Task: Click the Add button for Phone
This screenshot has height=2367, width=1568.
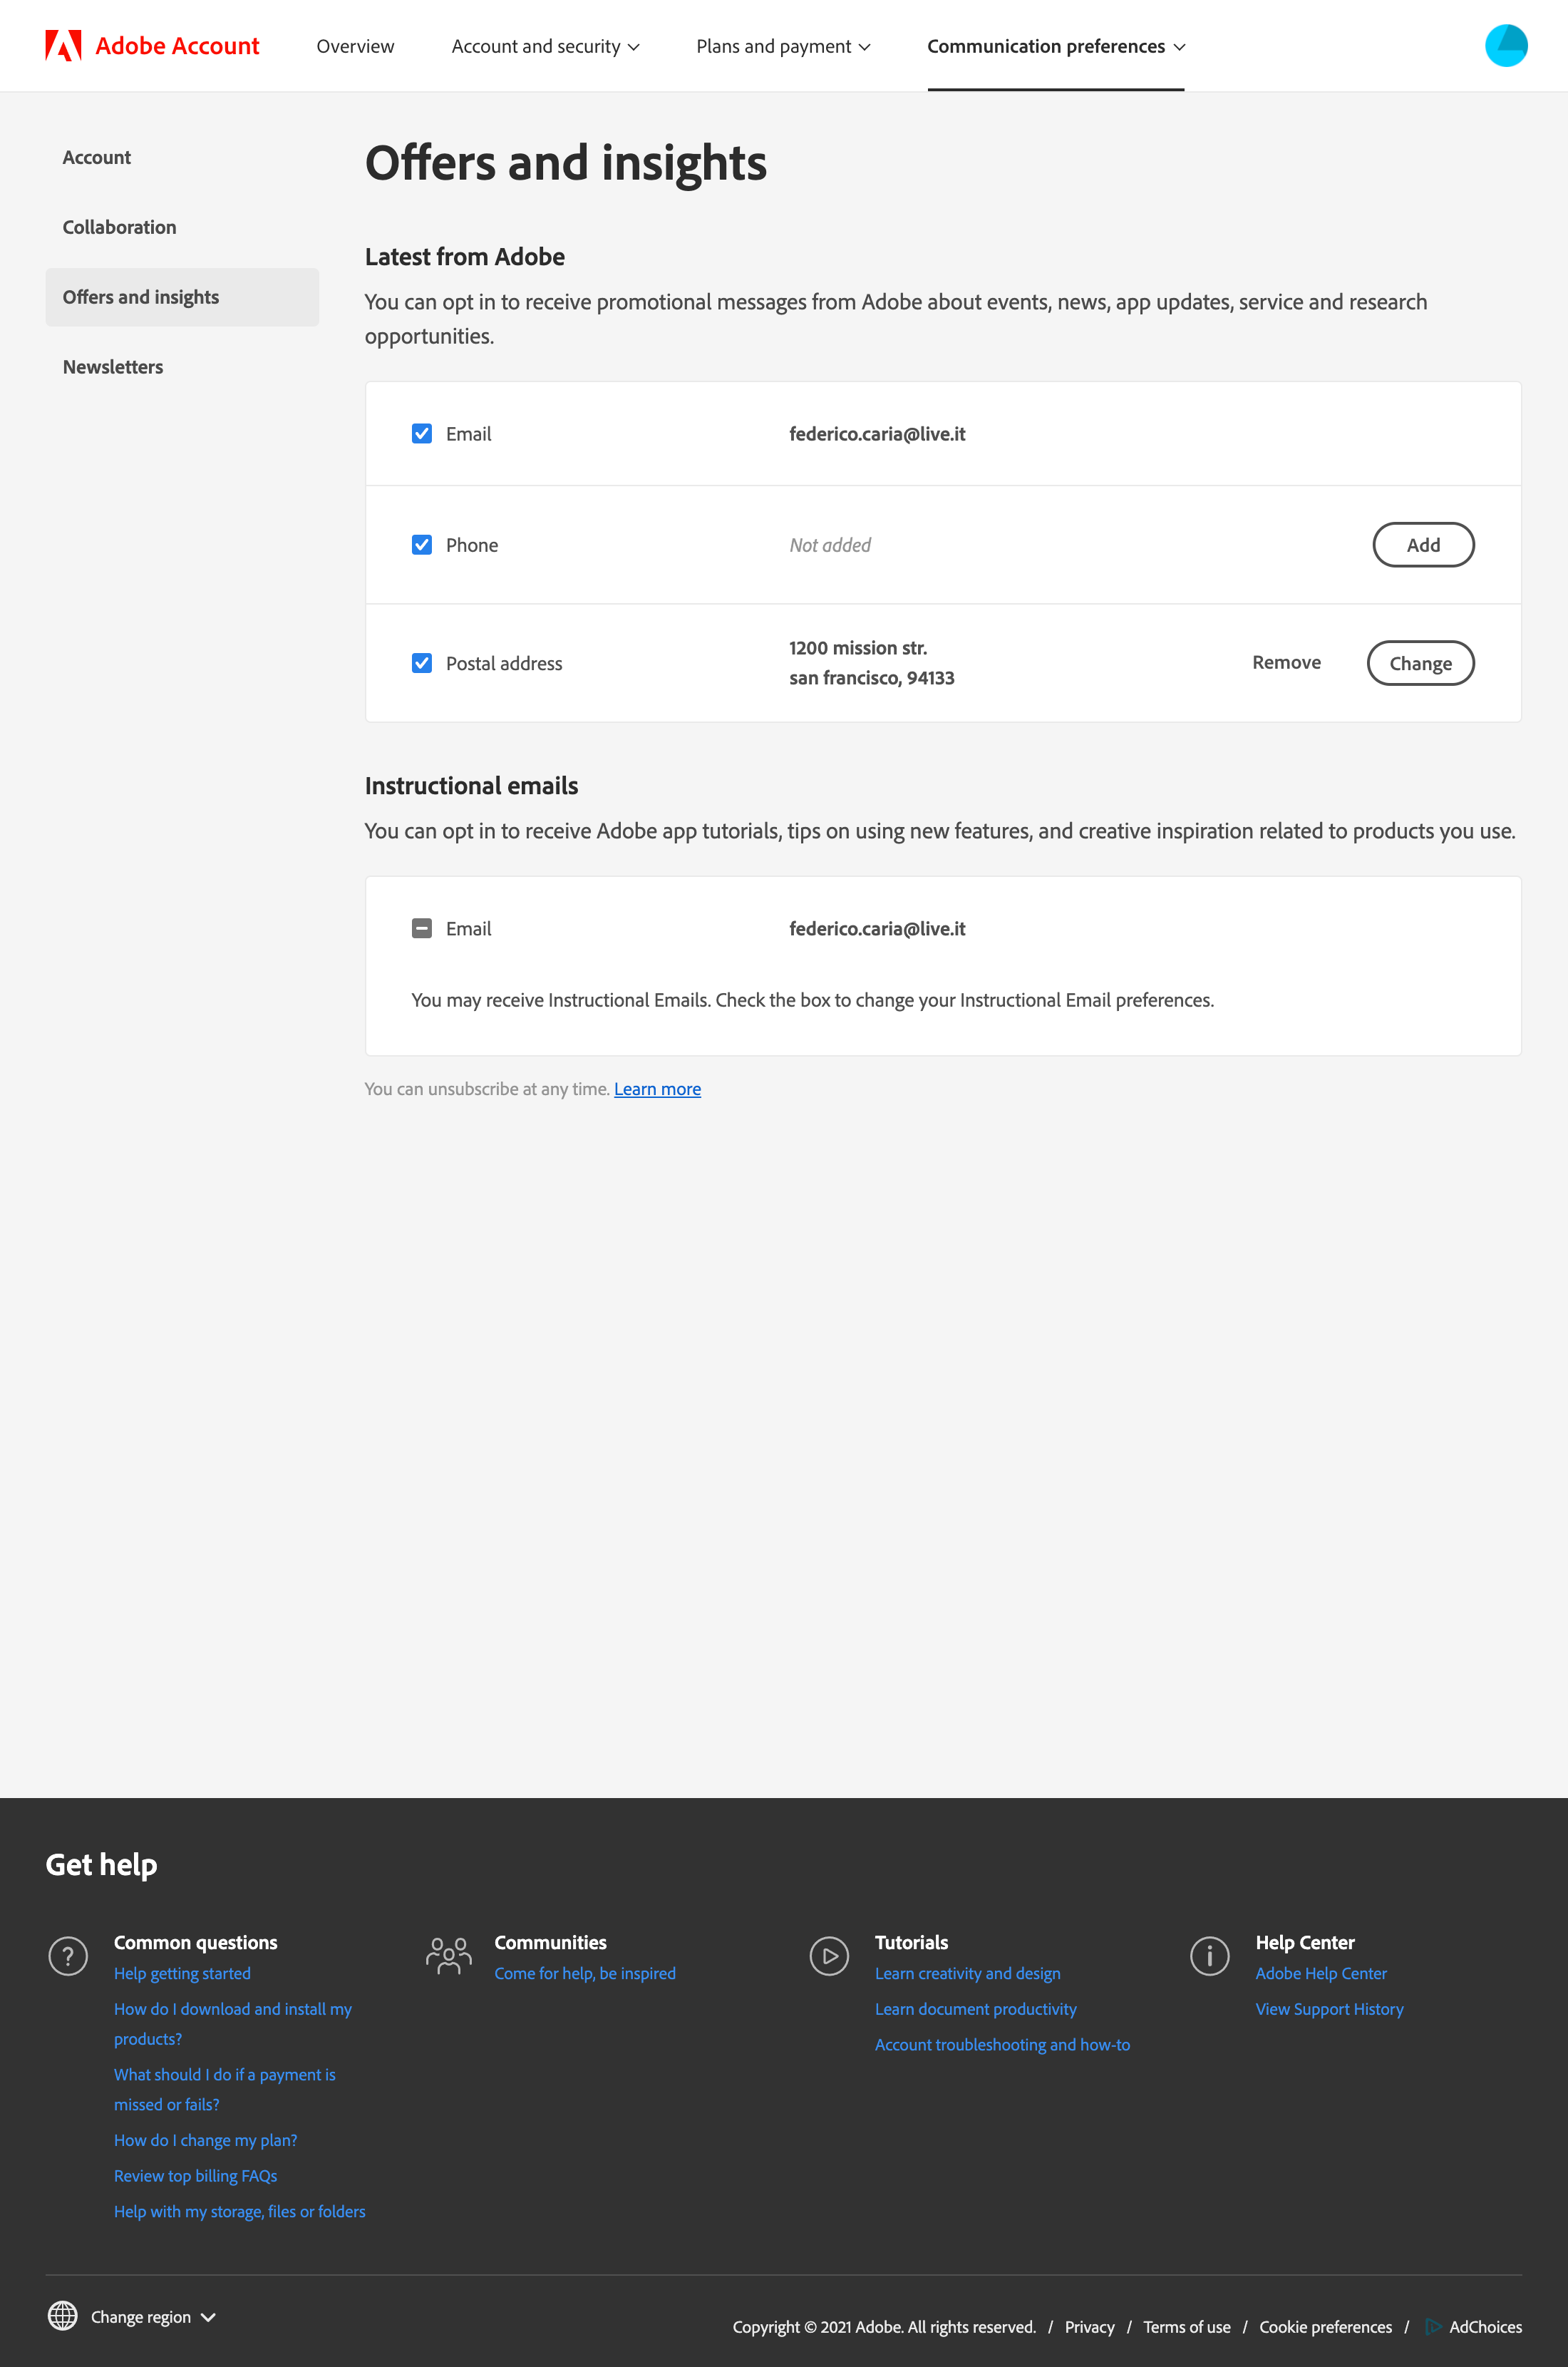Action: coord(1423,545)
